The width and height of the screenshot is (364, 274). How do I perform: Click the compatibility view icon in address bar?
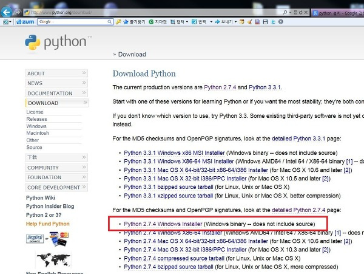point(295,12)
